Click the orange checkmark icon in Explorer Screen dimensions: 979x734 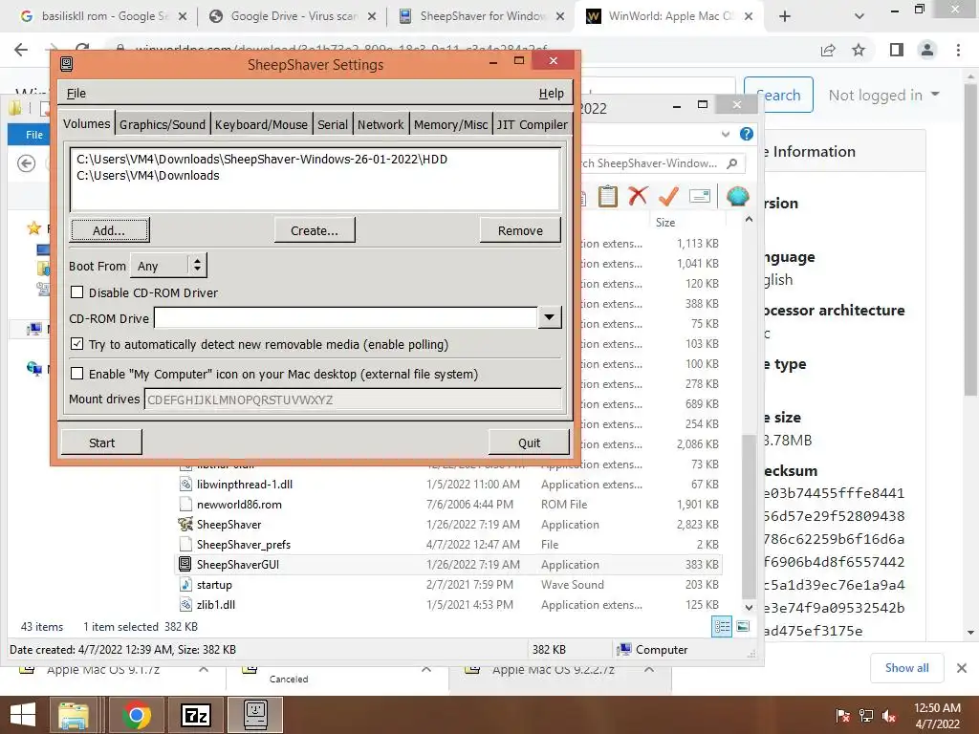pyautogui.click(x=668, y=196)
